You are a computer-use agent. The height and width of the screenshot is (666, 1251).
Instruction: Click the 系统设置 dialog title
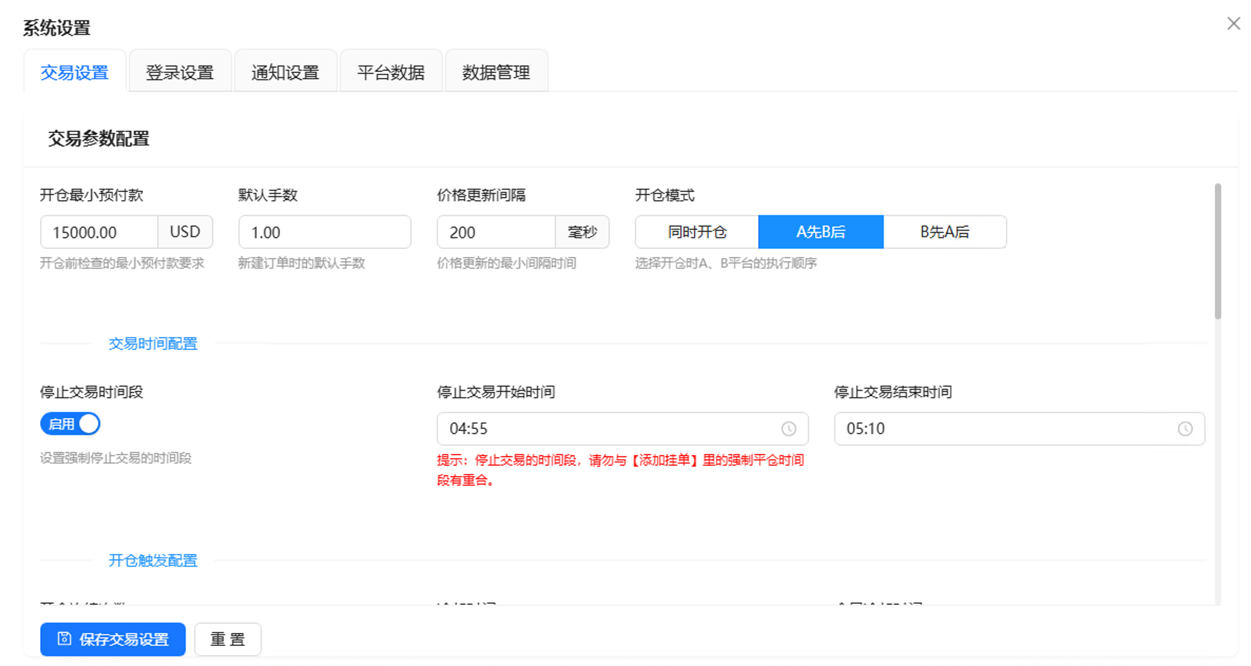pos(56,27)
